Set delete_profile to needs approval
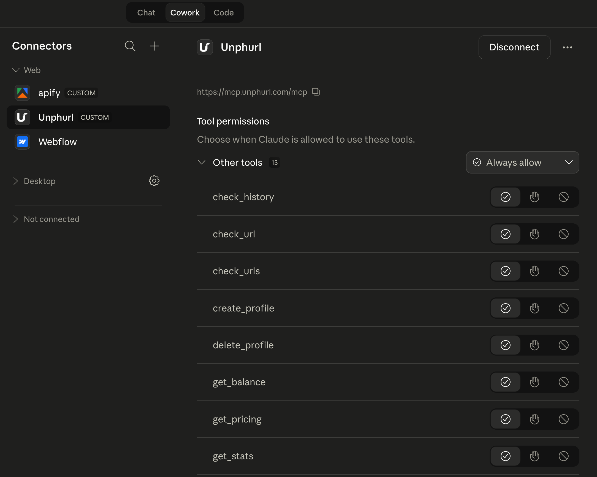The width and height of the screenshot is (597, 477). (x=534, y=345)
